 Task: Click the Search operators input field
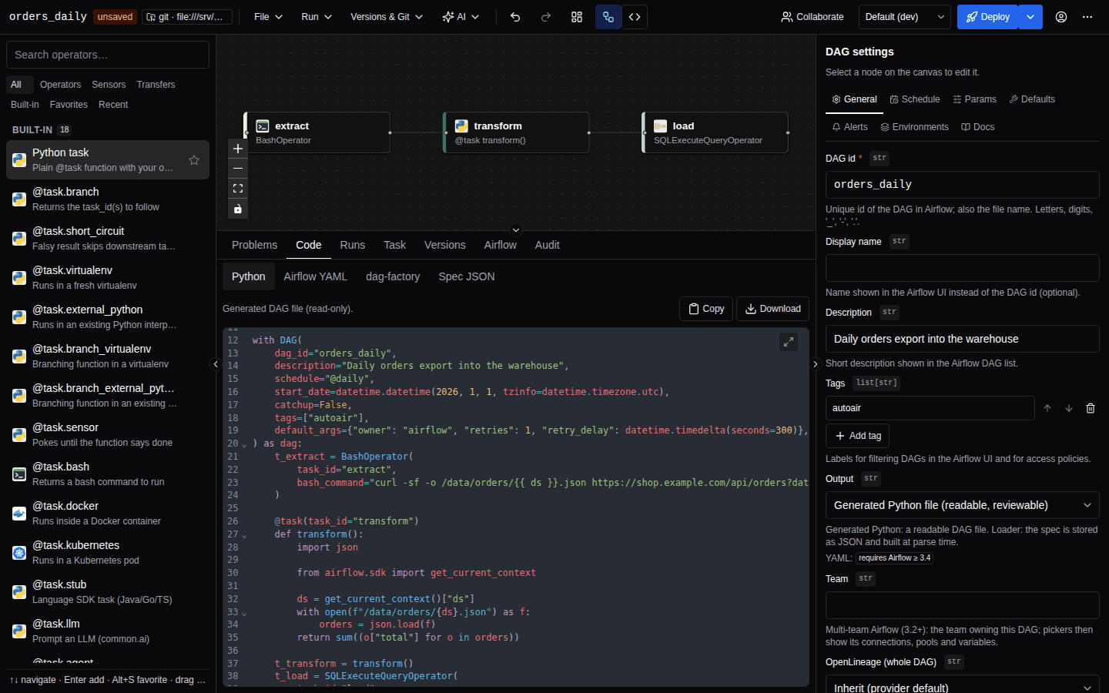point(108,55)
